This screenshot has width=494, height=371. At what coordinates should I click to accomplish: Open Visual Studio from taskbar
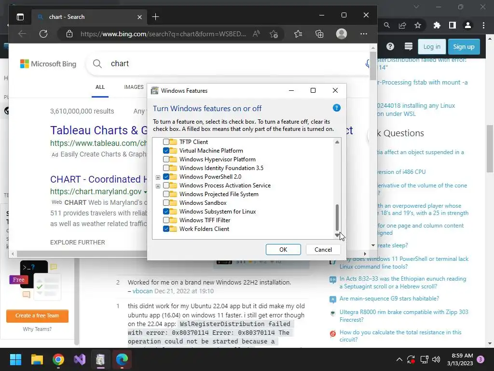pyautogui.click(x=80, y=359)
